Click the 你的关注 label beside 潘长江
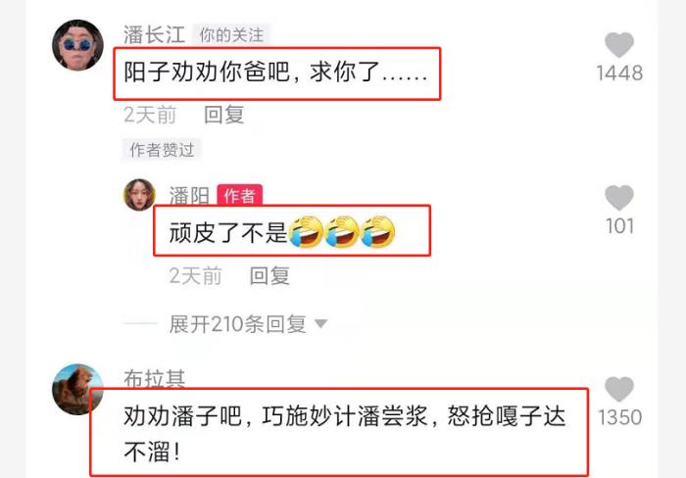Image resolution: width=686 pixels, height=478 pixels. pos(232,34)
